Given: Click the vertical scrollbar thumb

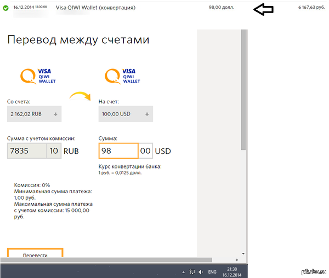Looking at the screenshot, I should (243, 88).
